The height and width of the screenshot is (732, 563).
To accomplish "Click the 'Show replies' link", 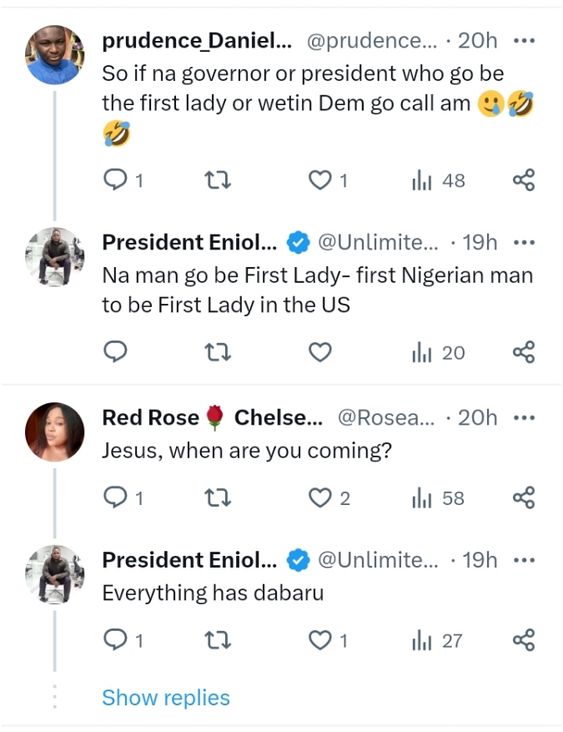I will pos(165,698).
